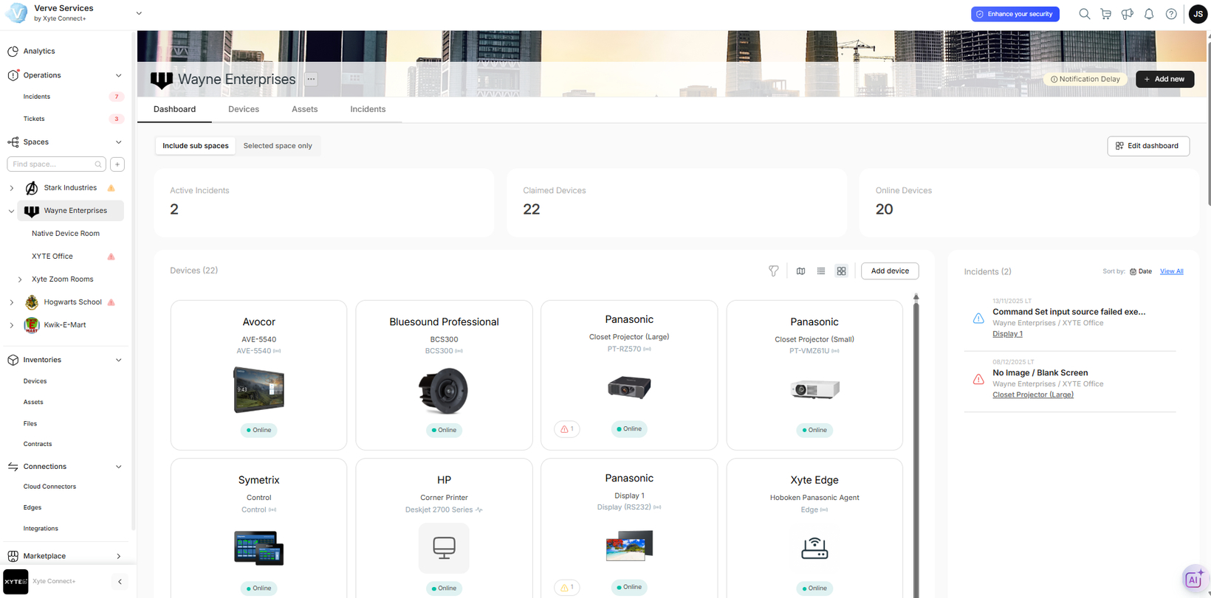Open Tickets under Operations
Image resolution: width=1211 pixels, height=598 pixels.
tap(34, 119)
